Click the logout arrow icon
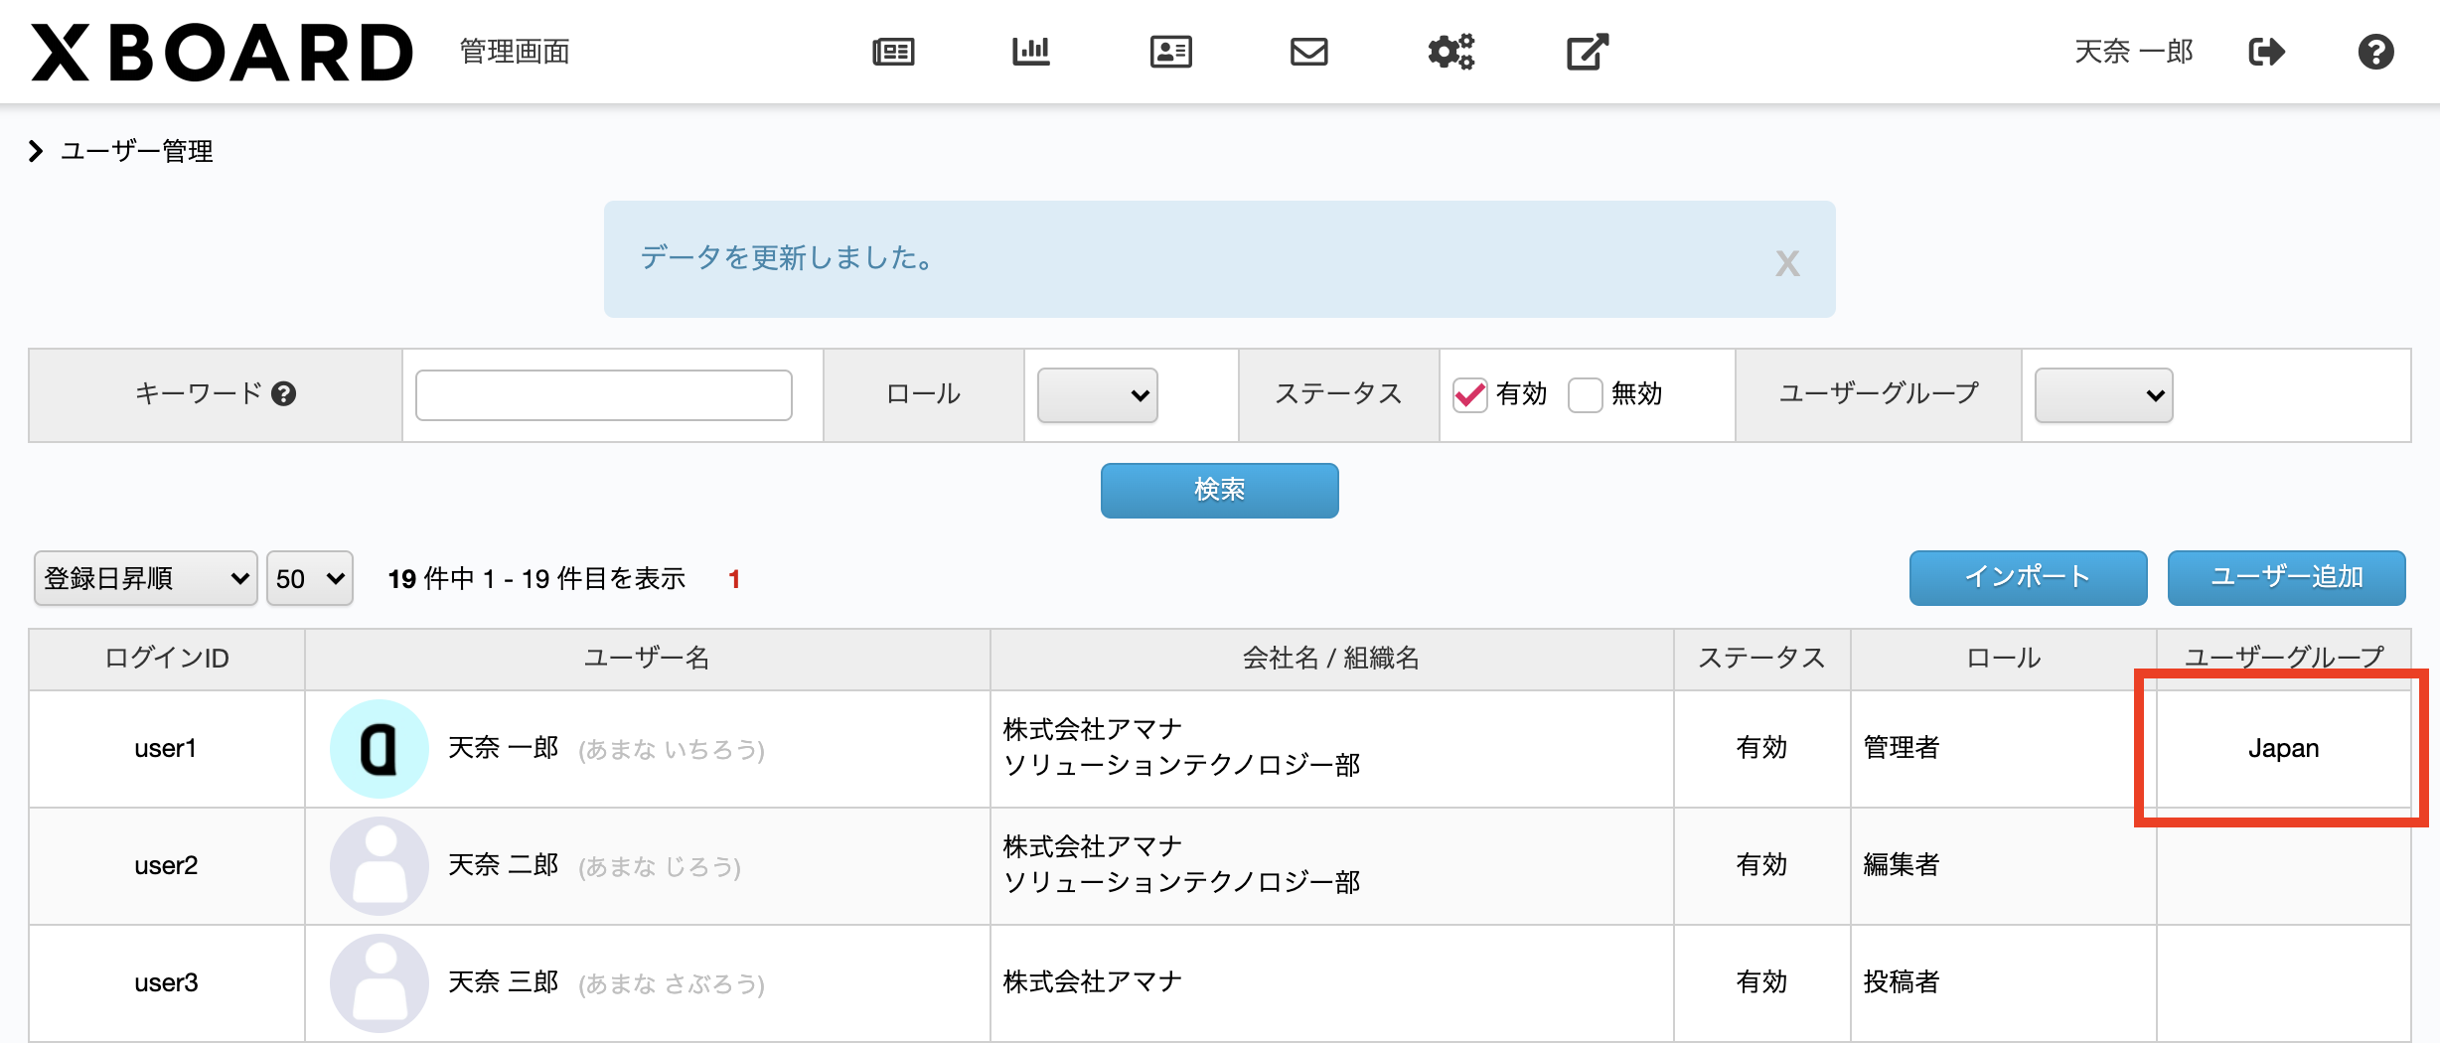This screenshot has height=1043, width=2440. (x=2267, y=52)
